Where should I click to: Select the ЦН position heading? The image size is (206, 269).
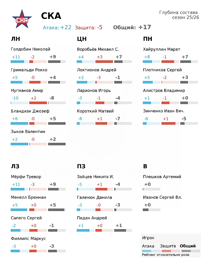click(82, 39)
